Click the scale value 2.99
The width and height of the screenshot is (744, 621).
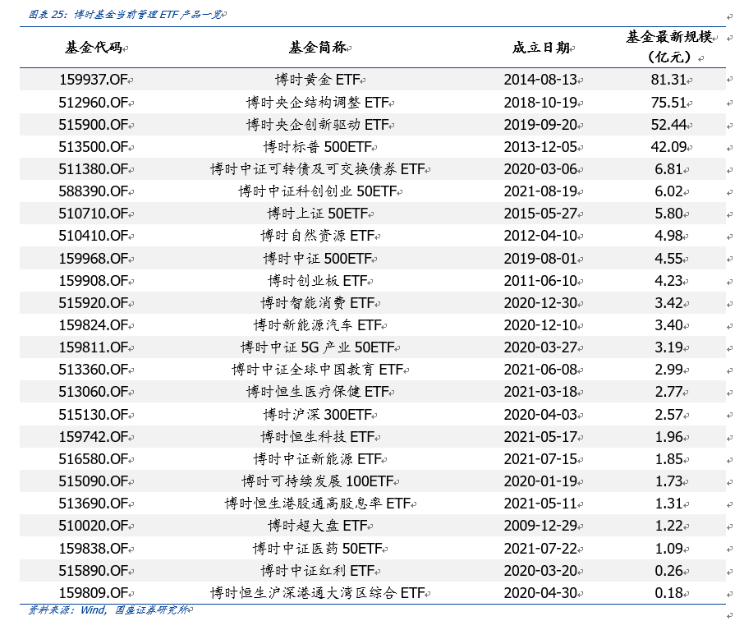tap(668, 369)
